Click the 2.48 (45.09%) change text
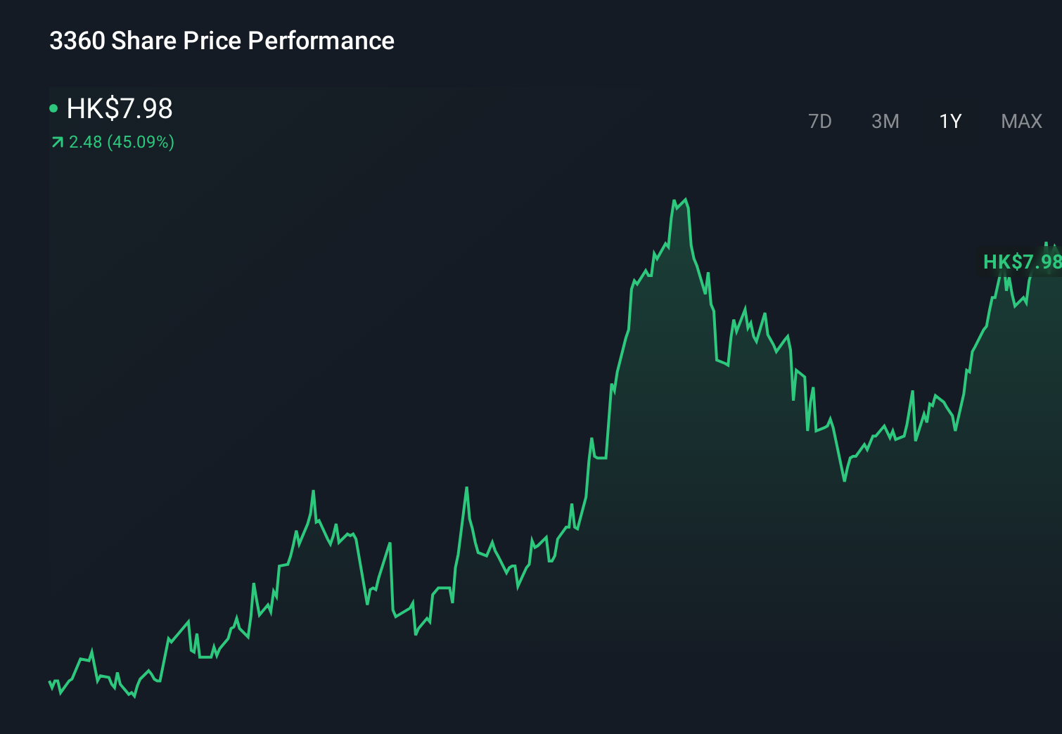Screen dimensions: 1062x734 tap(122, 142)
